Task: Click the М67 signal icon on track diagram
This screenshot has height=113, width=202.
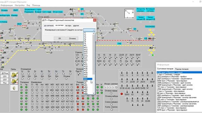Action: pyautogui.click(x=10, y=29)
